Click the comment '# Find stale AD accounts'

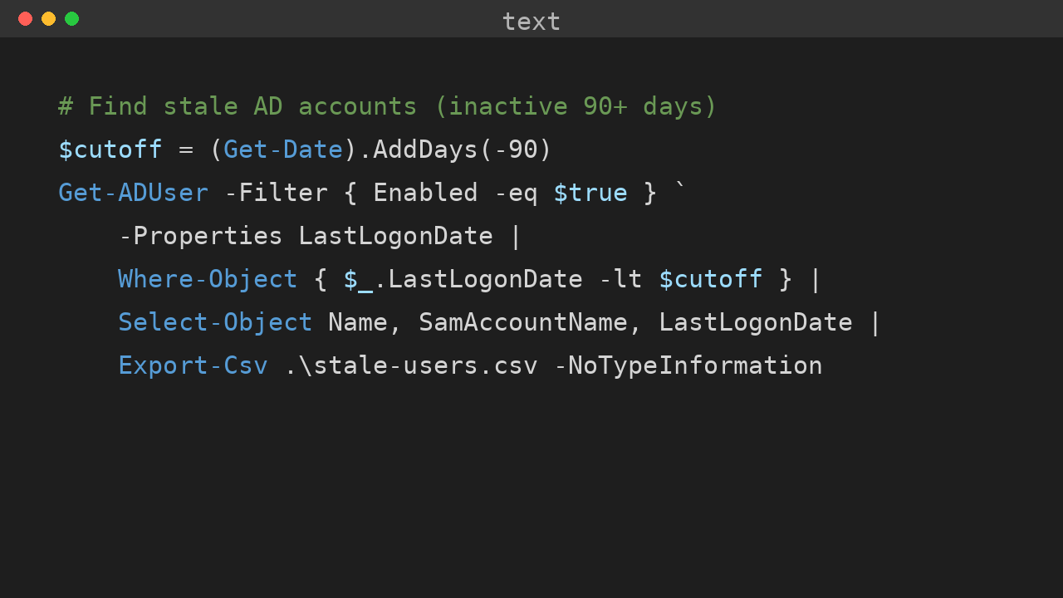[x=238, y=106]
